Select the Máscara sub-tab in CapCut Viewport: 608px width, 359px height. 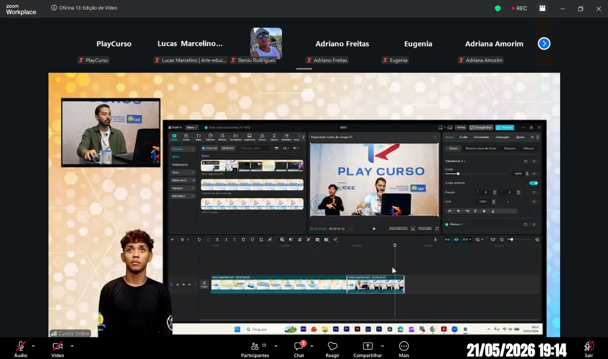(510, 148)
